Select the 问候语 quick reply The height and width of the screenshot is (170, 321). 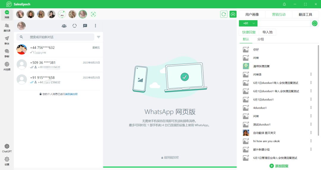[257, 75]
